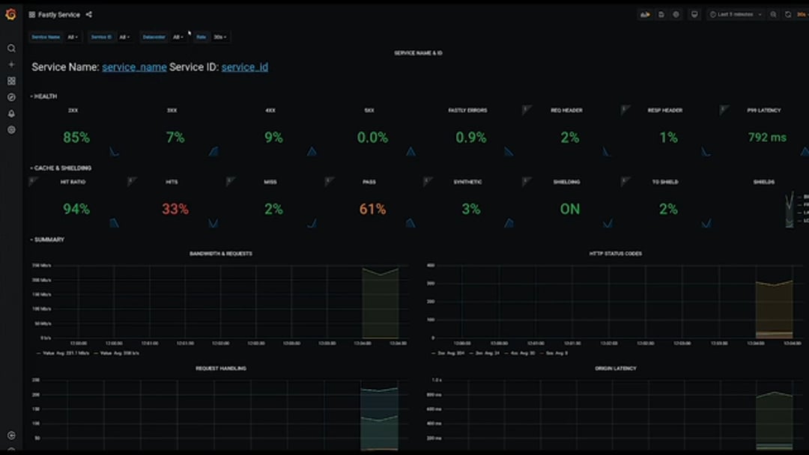Open the HTTP Status Codes panel title menu

pos(616,254)
